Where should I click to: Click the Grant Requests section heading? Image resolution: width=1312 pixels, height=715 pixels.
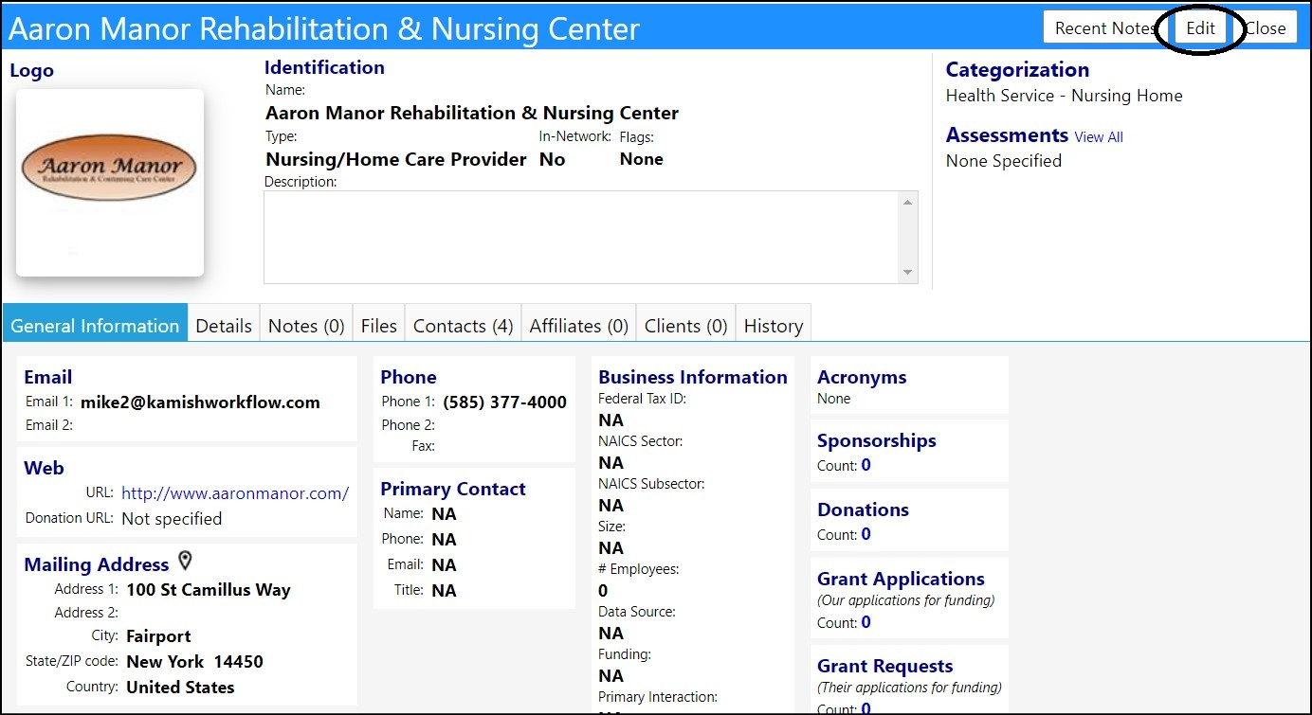click(x=885, y=666)
